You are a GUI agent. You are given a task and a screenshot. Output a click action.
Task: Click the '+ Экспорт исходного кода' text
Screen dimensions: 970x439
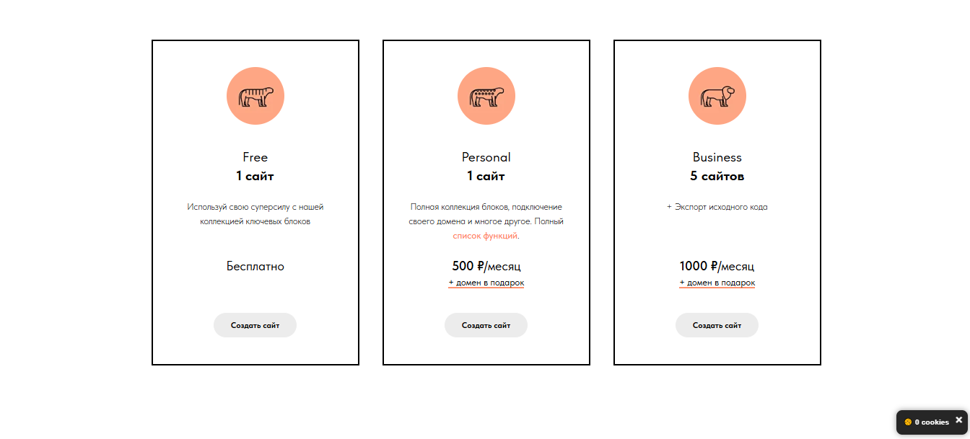click(717, 207)
